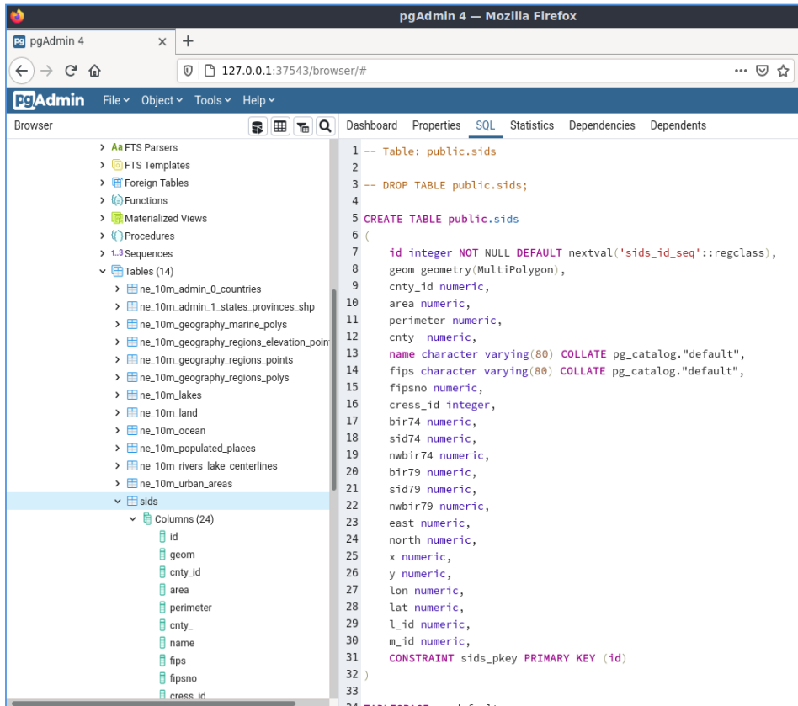Select the SQL tab
Viewport: 798px width, 706px height.
pyautogui.click(x=485, y=125)
